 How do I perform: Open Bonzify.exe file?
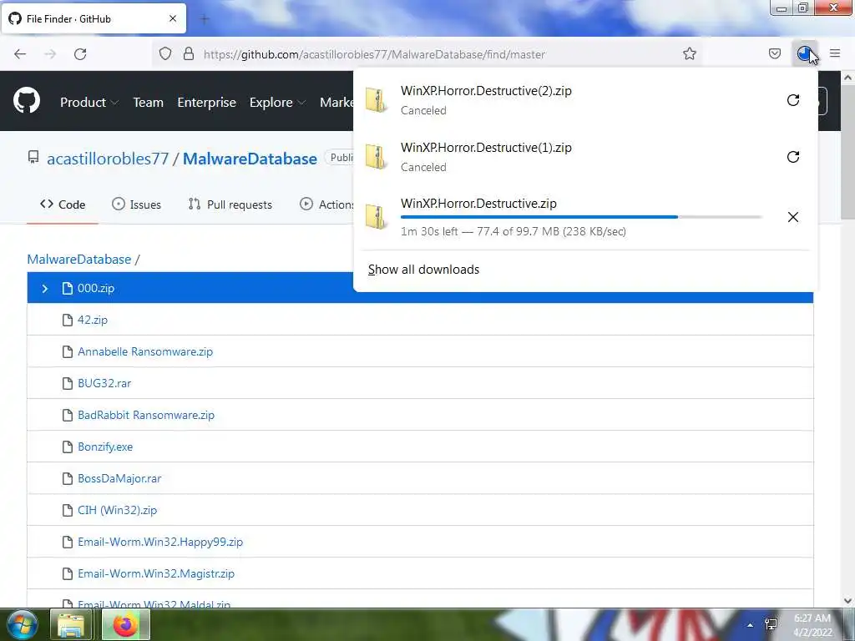click(105, 447)
